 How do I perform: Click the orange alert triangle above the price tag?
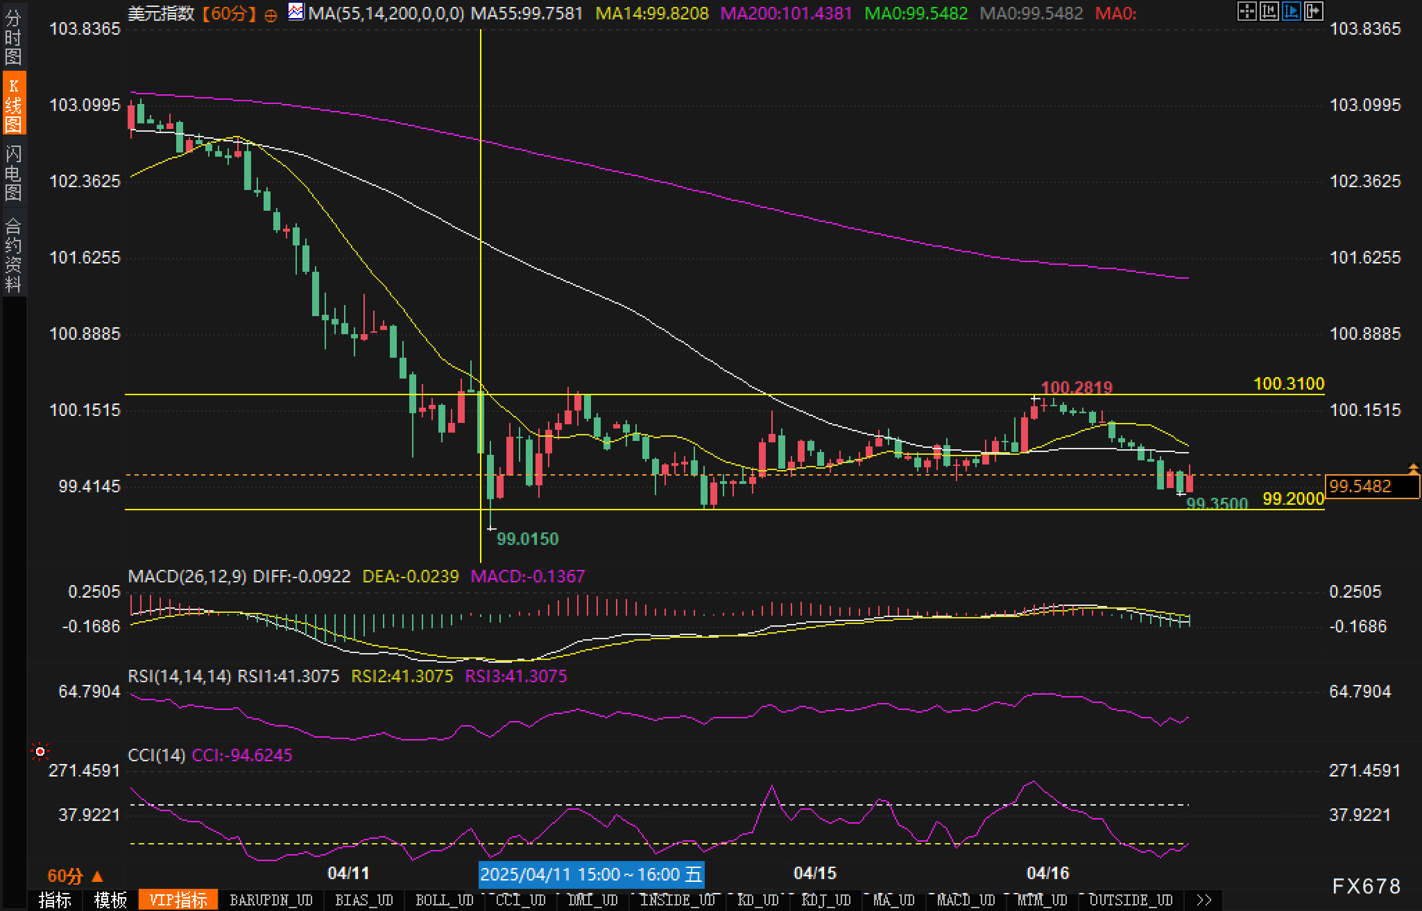coord(1413,469)
